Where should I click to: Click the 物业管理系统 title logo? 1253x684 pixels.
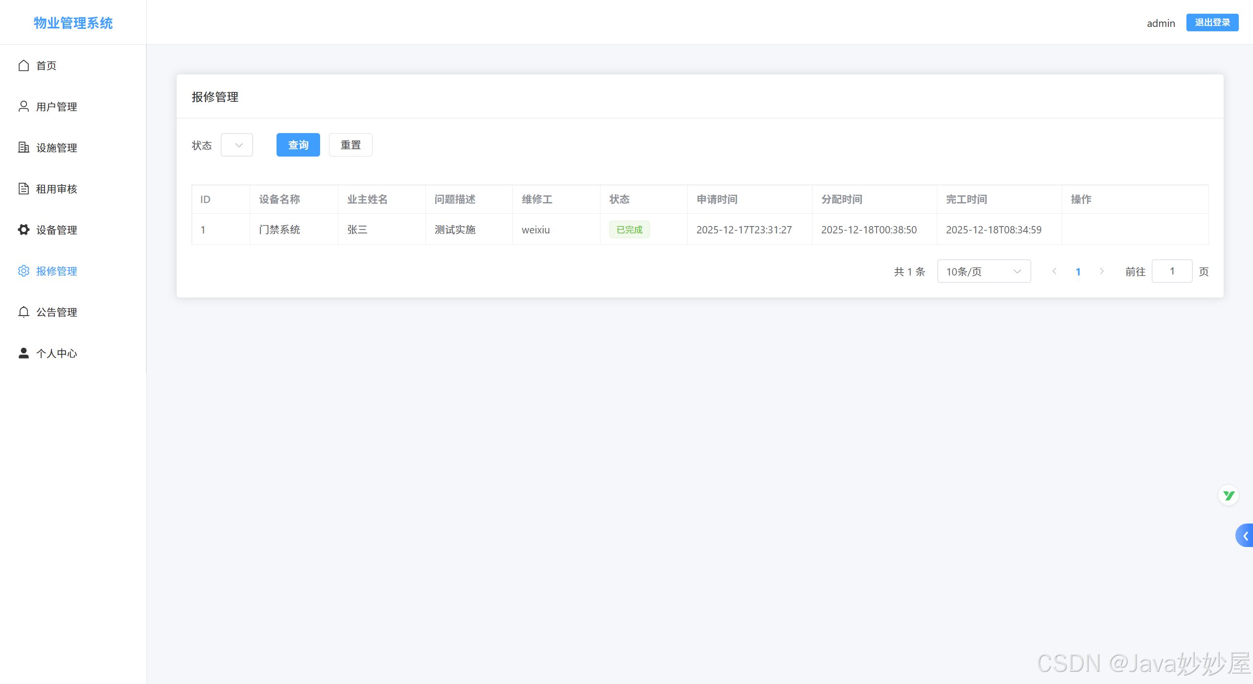coord(73,23)
